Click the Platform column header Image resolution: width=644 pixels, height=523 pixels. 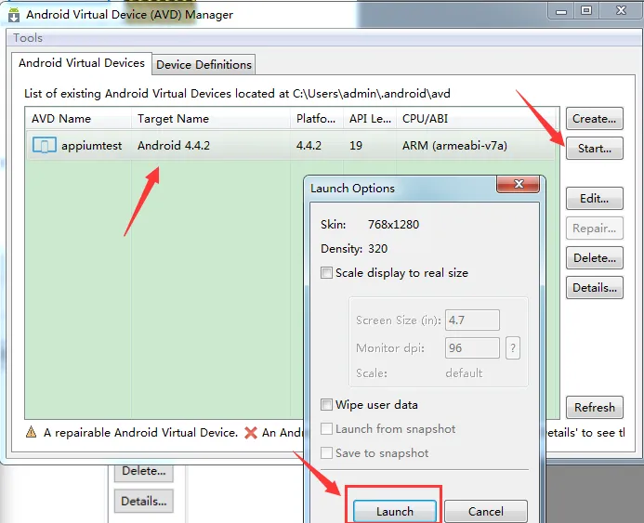[317, 119]
